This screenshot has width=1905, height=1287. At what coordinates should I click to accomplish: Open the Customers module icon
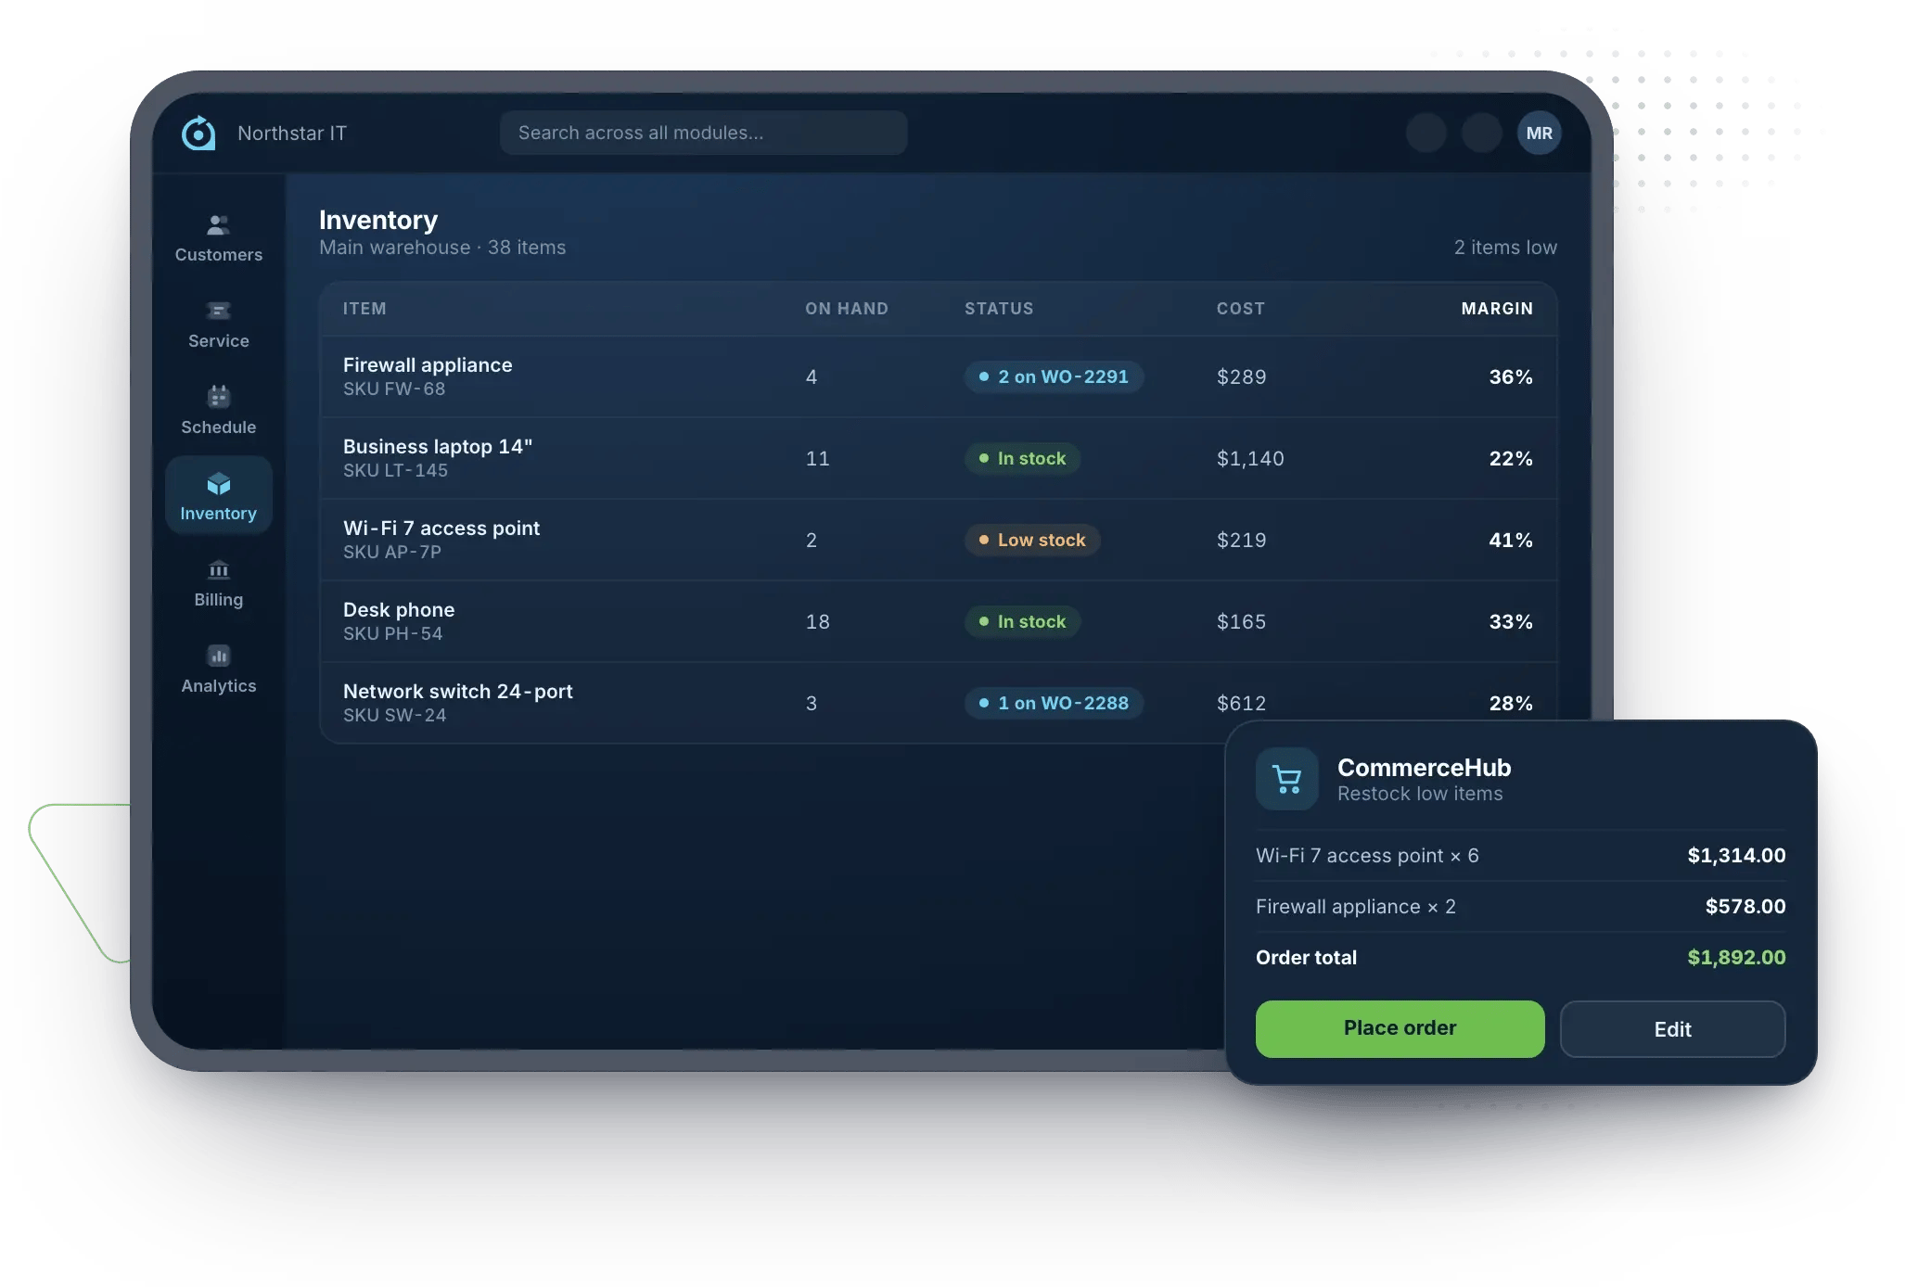(219, 224)
